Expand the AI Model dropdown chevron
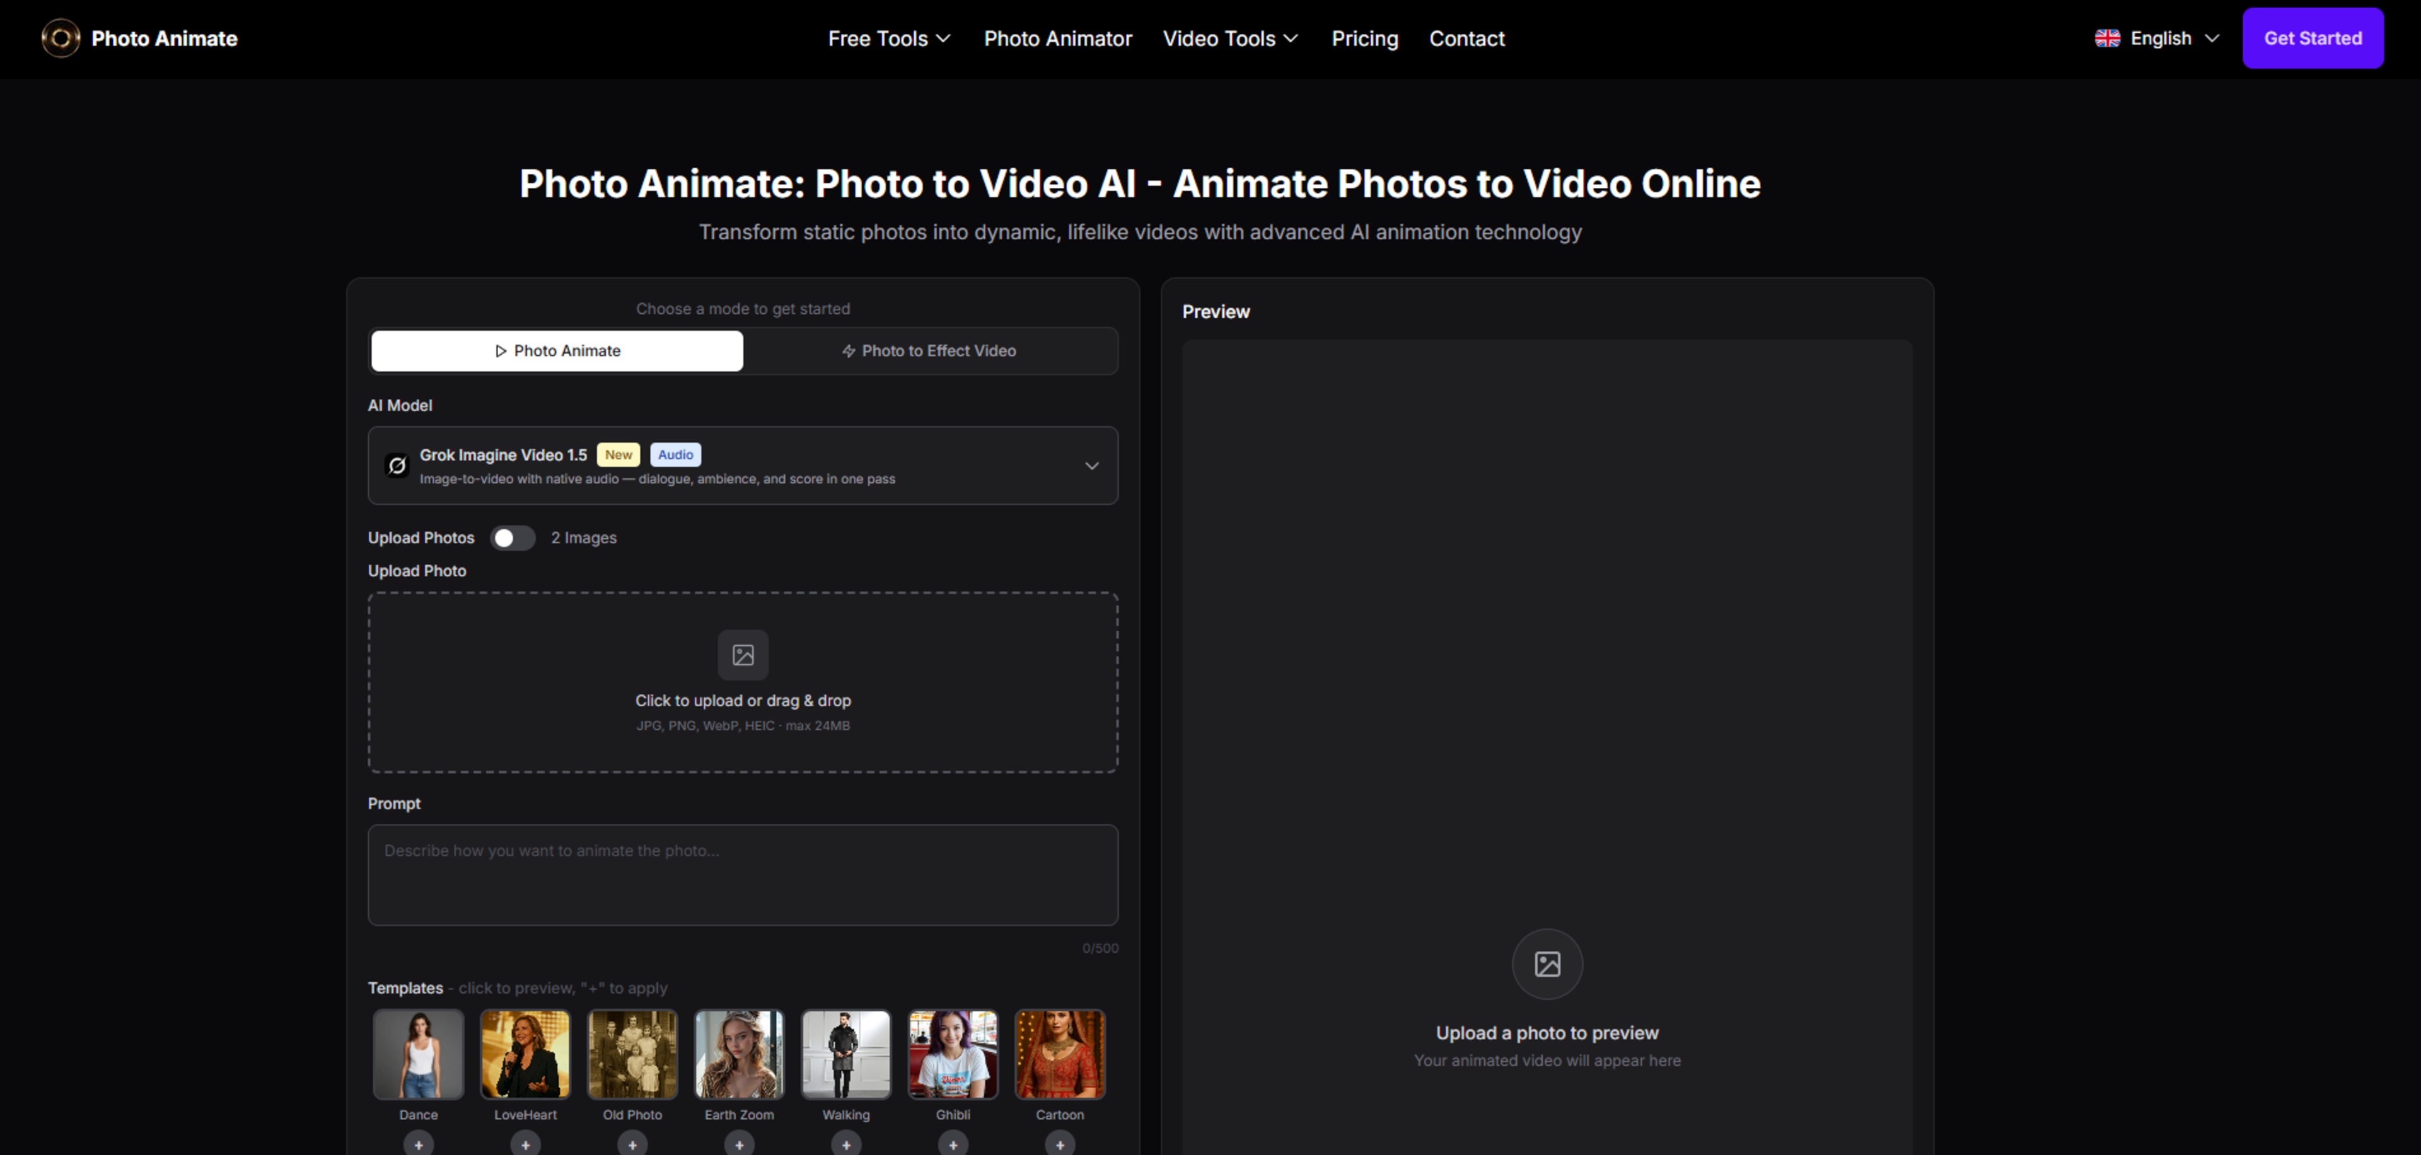 point(1091,466)
